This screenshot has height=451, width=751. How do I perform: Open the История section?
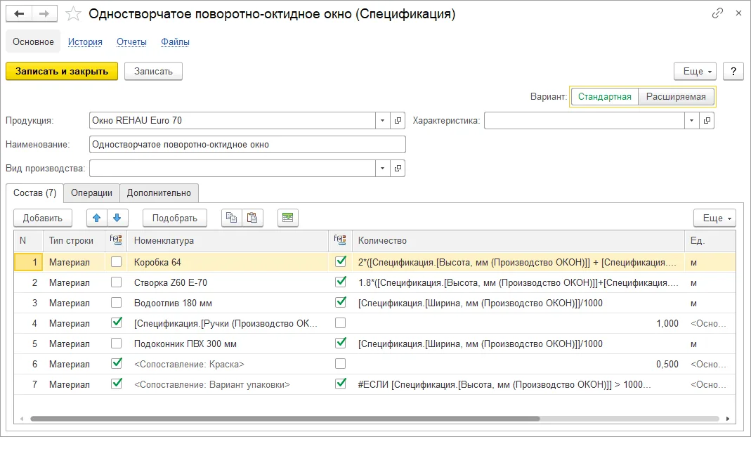pos(85,42)
